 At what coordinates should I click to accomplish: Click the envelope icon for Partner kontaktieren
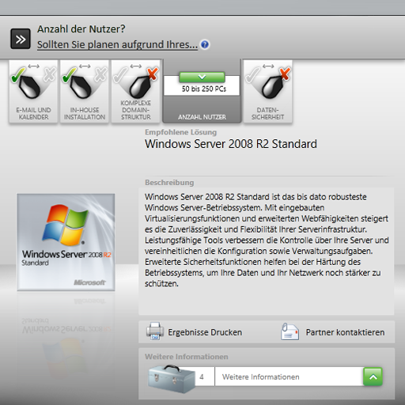(290, 331)
